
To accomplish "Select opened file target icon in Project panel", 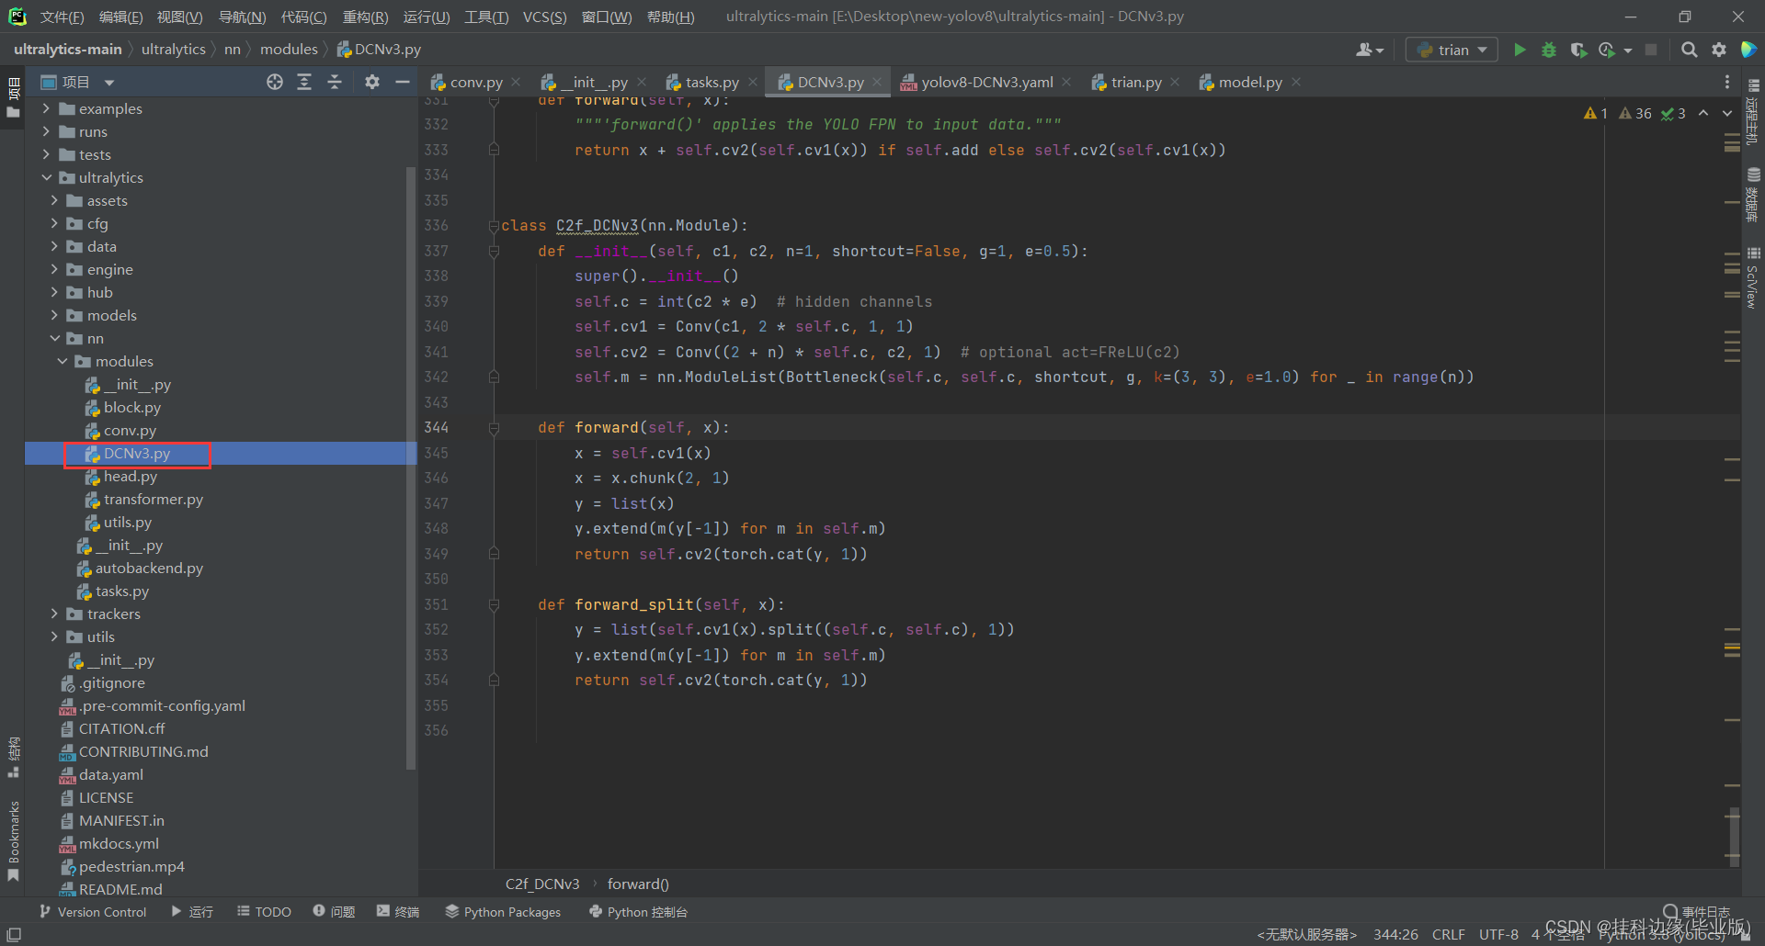I will [x=274, y=82].
